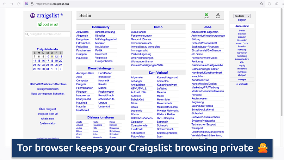The width and height of the screenshot is (284, 160).
Task: Click the magnifier icon in search box
Action: point(27,34)
